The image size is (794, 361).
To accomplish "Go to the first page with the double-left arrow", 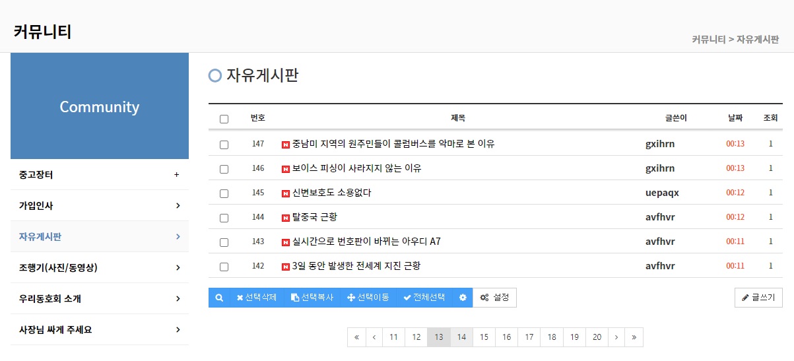I will 356,337.
